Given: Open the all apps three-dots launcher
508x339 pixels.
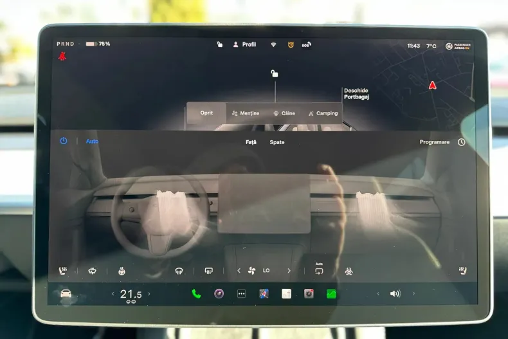Looking at the screenshot, I should [241, 293].
